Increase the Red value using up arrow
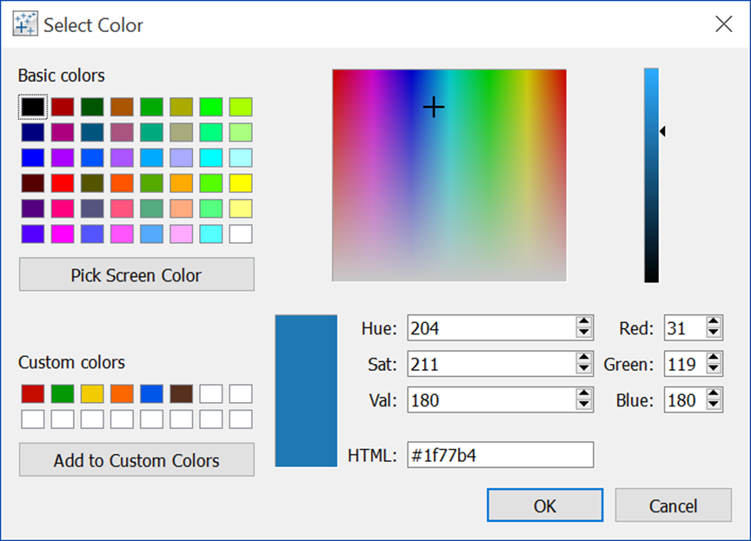The width and height of the screenshot is (751, 541). point(714,322)
